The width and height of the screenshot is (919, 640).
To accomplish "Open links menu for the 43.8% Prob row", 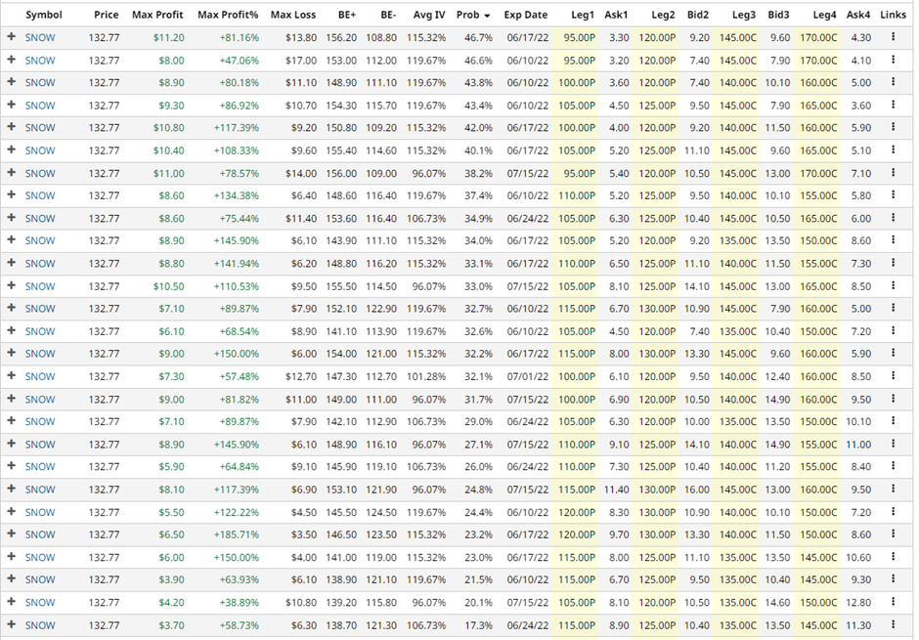I will coord(893,82).
